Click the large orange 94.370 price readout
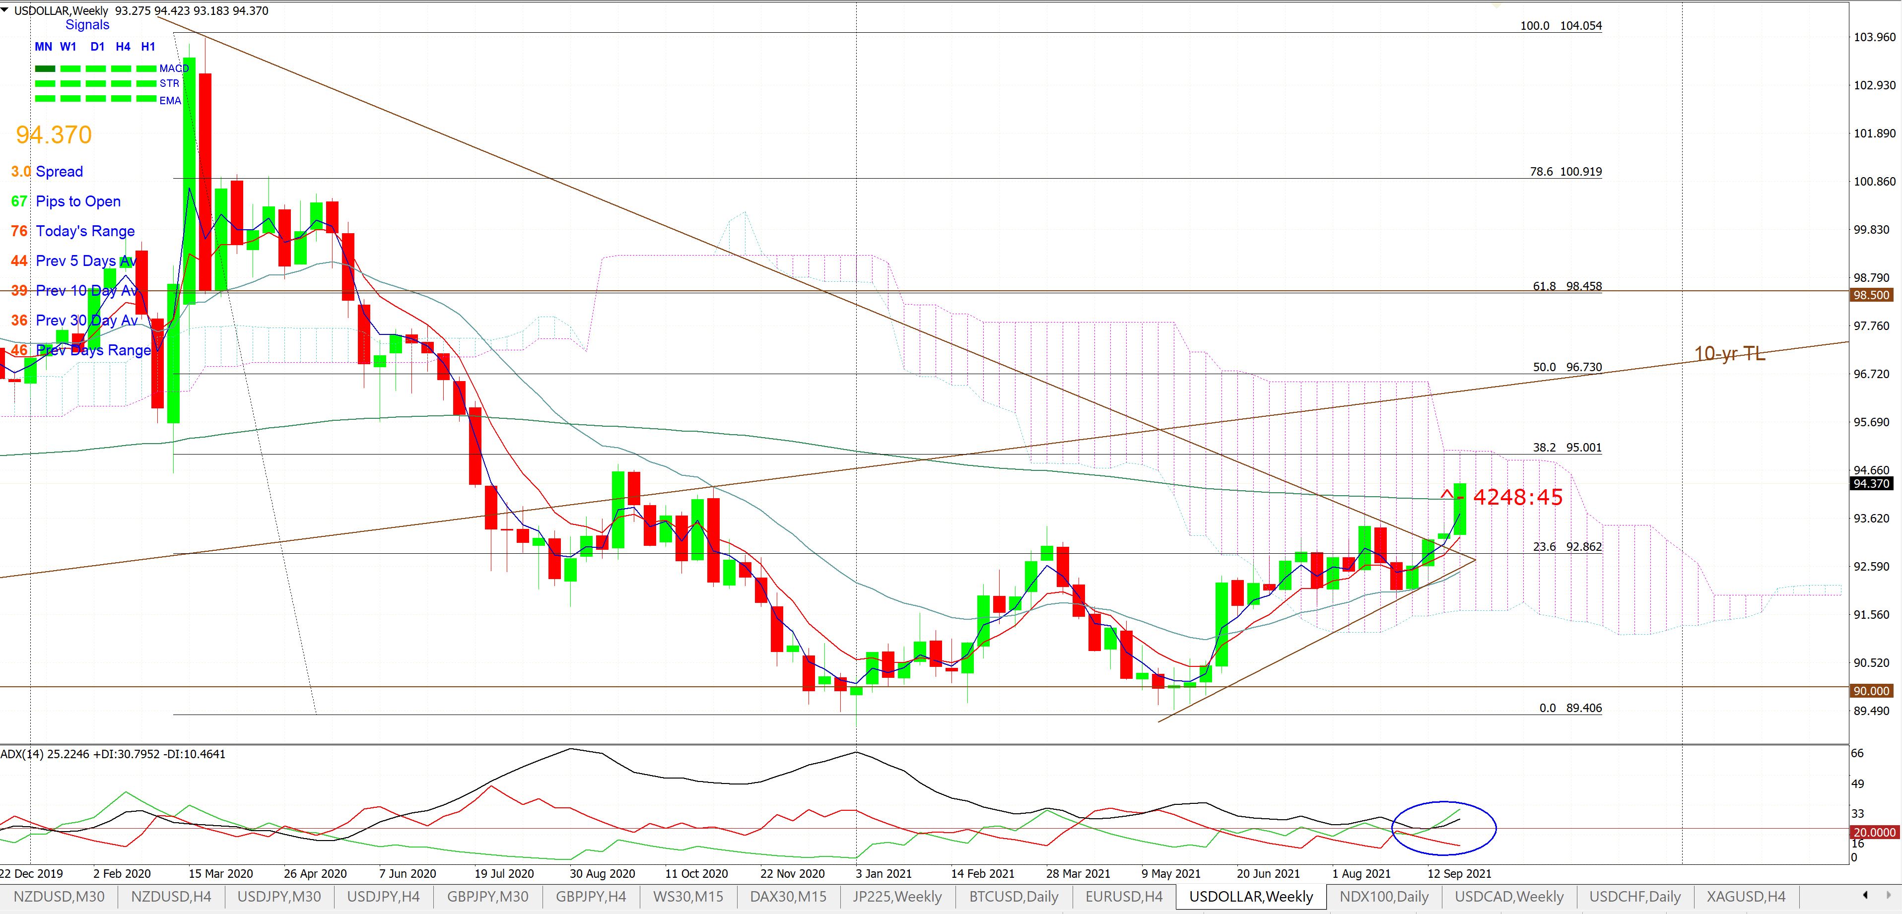 coord(54,134)
